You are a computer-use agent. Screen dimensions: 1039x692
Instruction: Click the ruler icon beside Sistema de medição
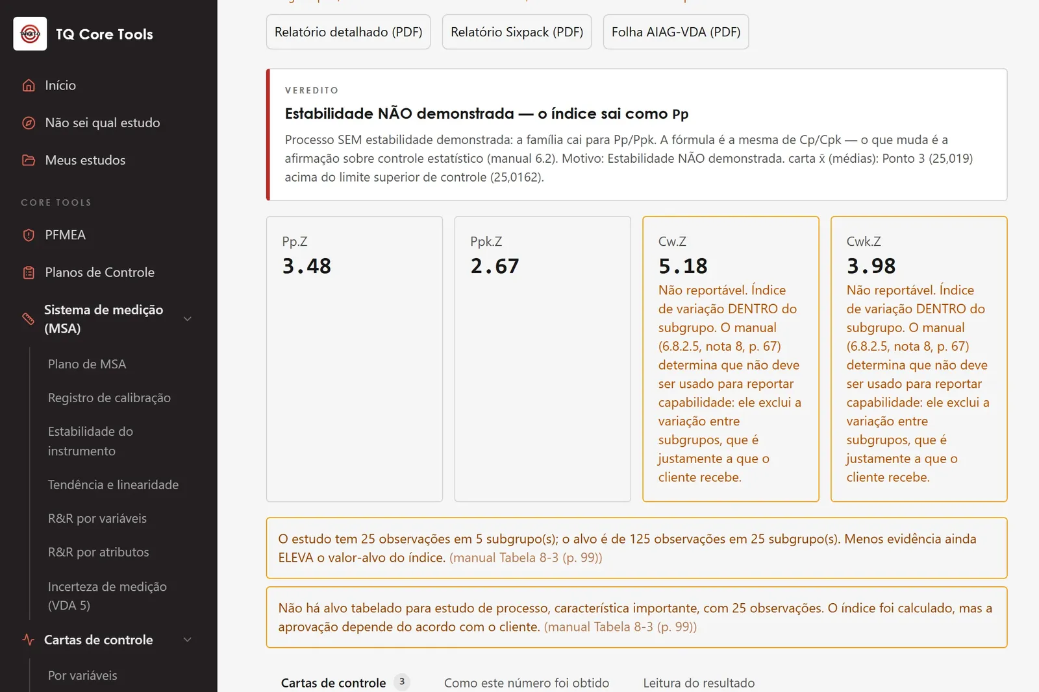click(x=28, y=318)
